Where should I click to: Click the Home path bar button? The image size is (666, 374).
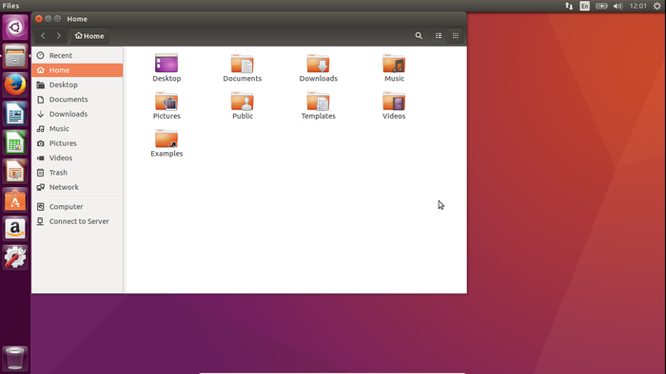(89, 35)
